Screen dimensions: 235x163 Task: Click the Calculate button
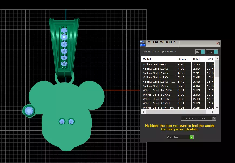click(180, 137)
